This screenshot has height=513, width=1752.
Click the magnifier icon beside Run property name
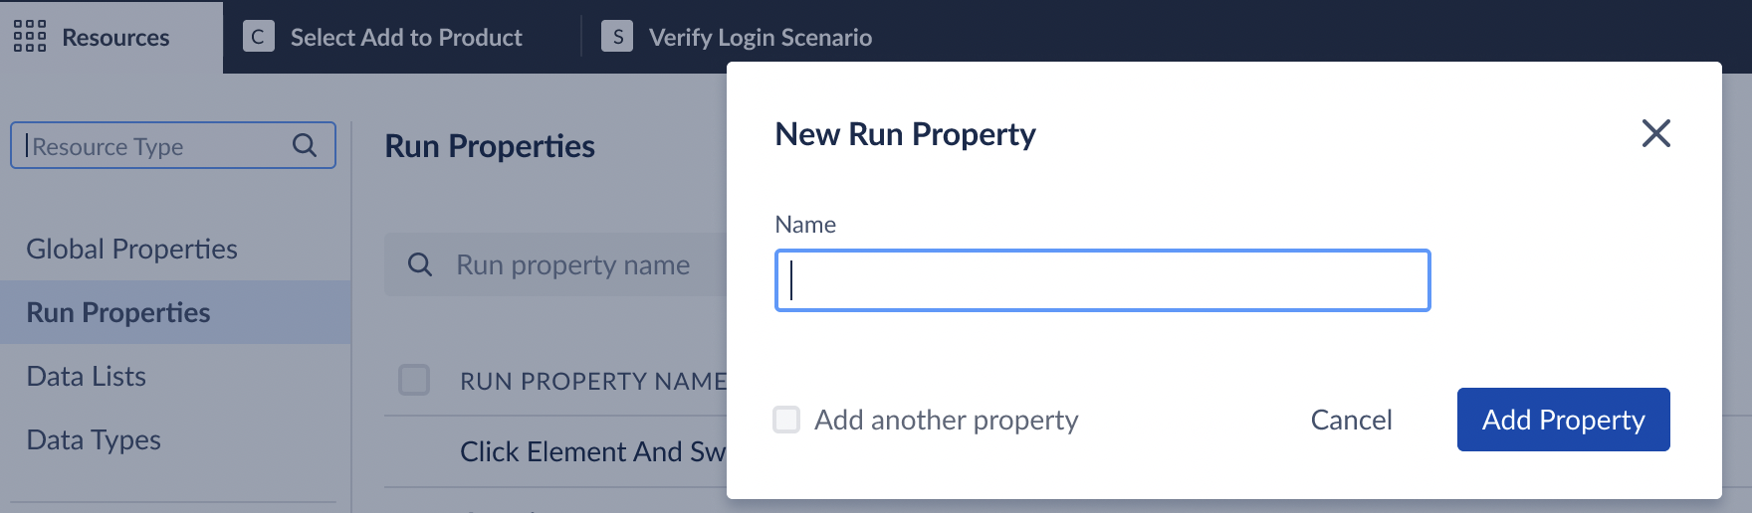coord(420,264)
